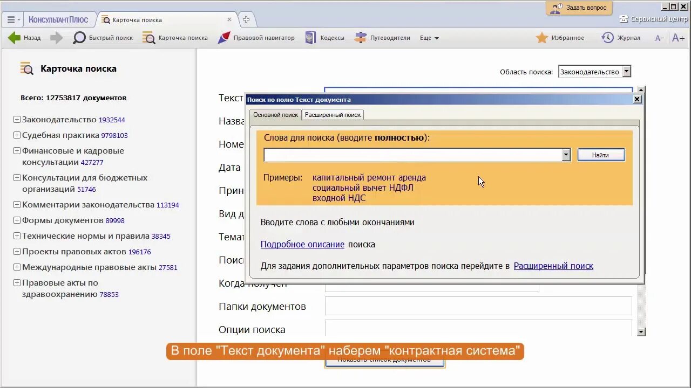This screenshot has height=388, width=691.
Task: Add a new tab with plus icon
Action: pyautogui.click(x=246, y=19)
